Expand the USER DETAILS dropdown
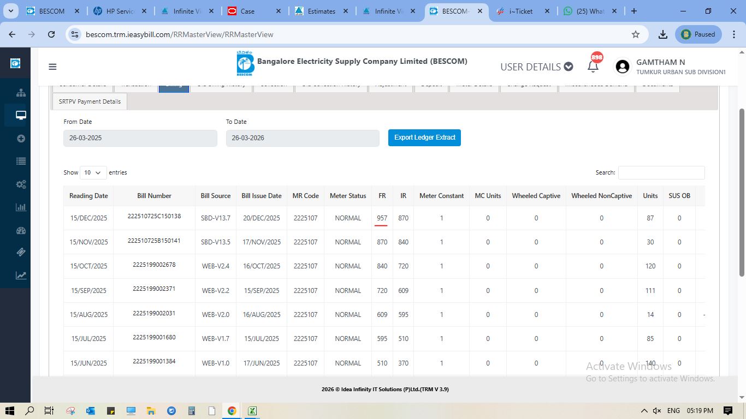Image resolution: width=746 pixels, height=419 pixels. tap(536, 67)
